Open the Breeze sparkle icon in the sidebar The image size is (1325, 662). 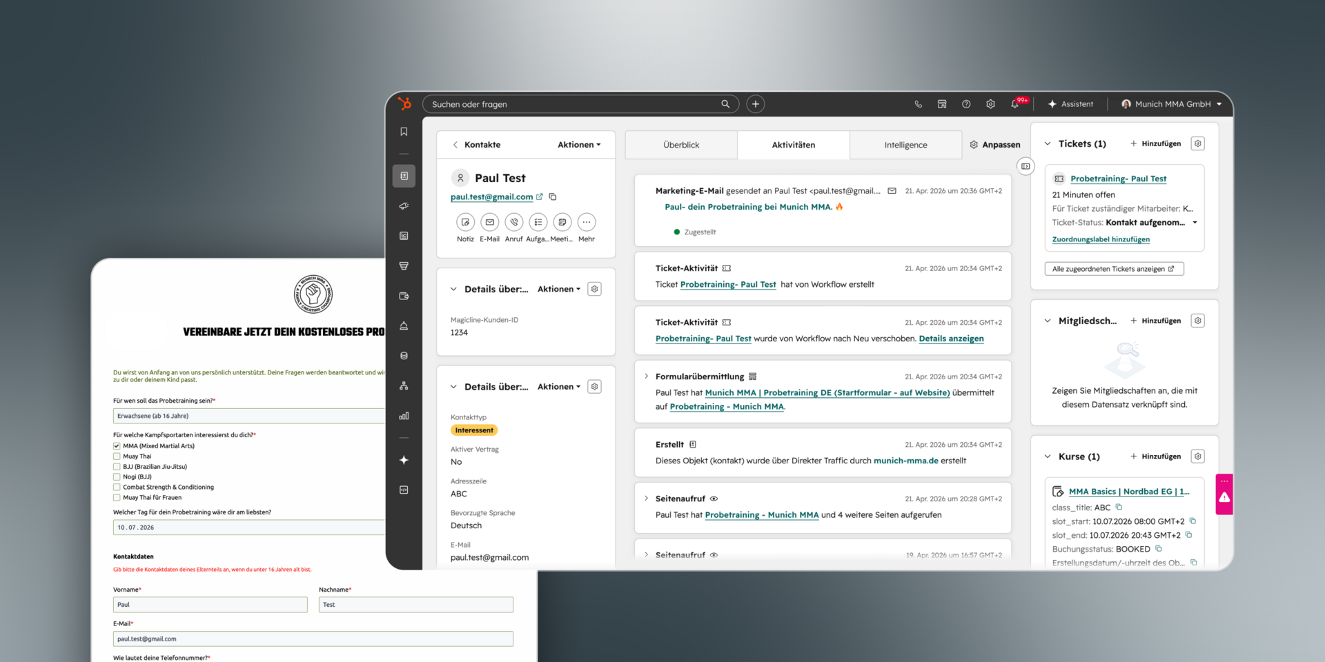point(404,460)
